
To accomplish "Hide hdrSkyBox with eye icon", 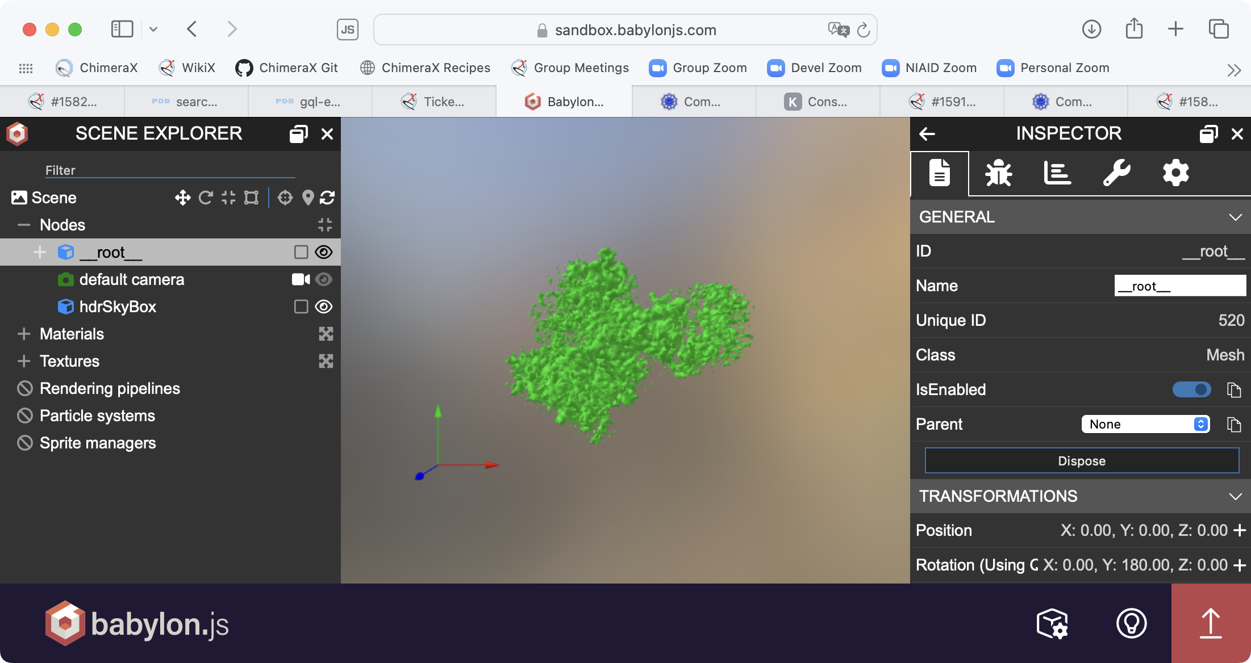I will point(324,307).
